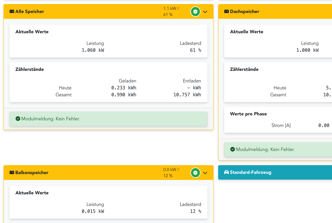Click the battery icon beside Balkonspeicher
The image size is (332, 223).
12,173
